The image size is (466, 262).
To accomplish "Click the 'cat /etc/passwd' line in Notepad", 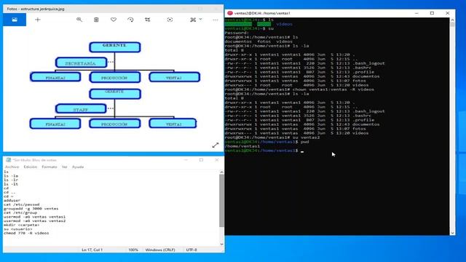I will click(21, 205).
